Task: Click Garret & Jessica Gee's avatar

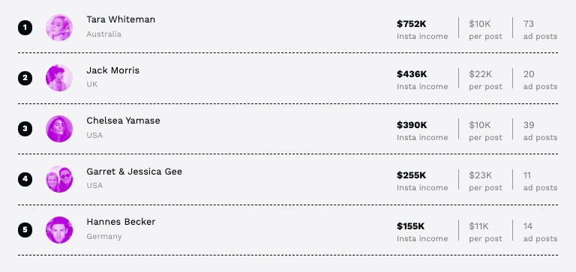Action: (59, 179)
